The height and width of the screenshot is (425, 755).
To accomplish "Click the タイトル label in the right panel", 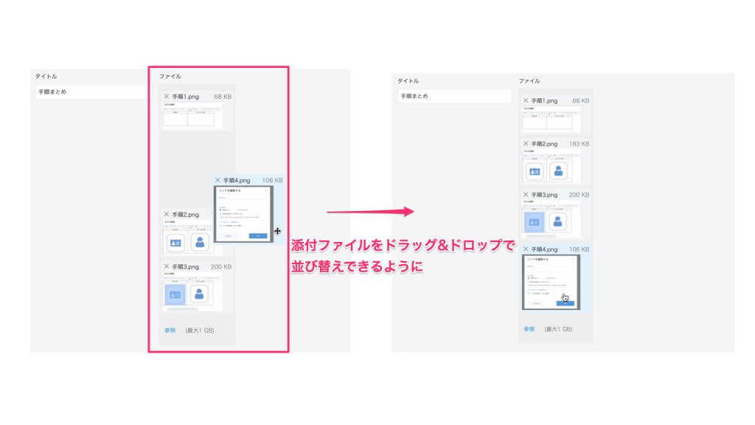I will point(408,81).
